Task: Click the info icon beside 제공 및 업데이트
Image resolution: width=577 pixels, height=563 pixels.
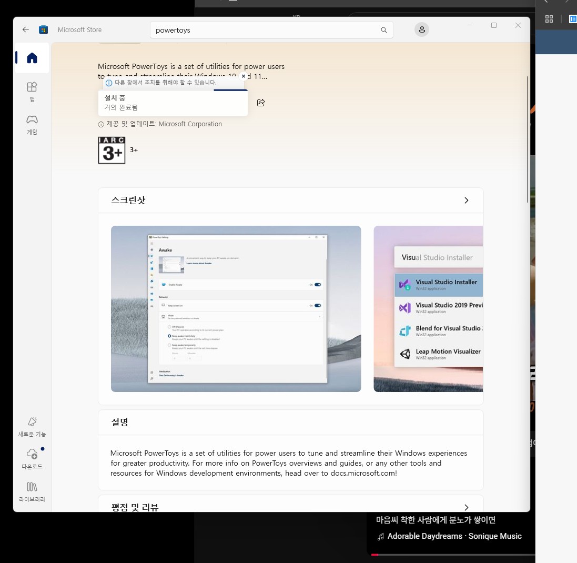Action: (101, 125)
